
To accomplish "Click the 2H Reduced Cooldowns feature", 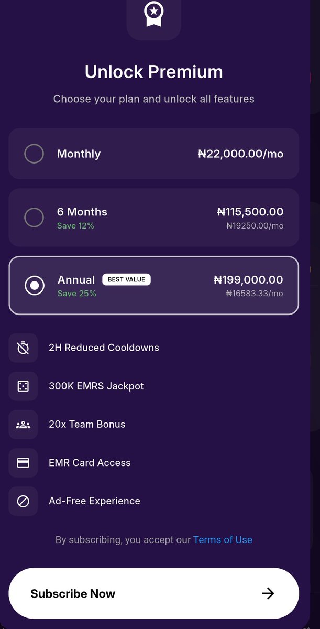I will (104, 348).
